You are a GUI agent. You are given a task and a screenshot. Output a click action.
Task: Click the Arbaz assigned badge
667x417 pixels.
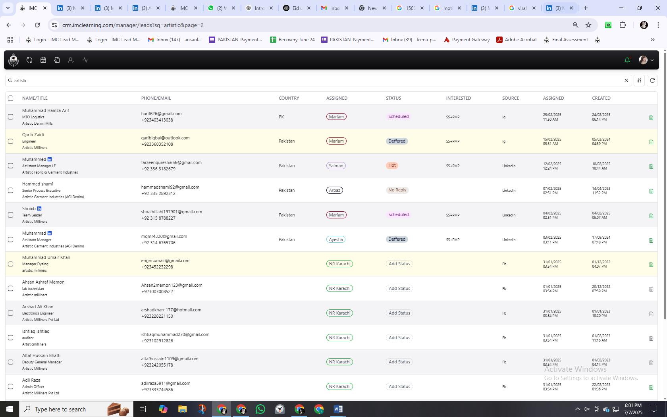[334, 190]
